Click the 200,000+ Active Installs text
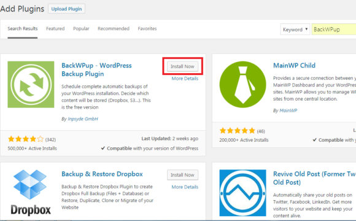 point(244,140)
